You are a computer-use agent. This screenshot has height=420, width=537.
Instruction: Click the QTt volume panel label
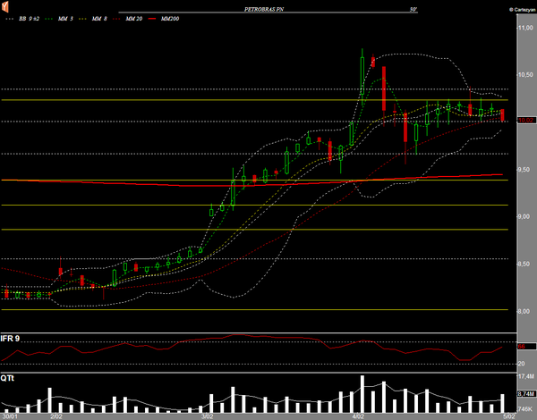[7, 378]
